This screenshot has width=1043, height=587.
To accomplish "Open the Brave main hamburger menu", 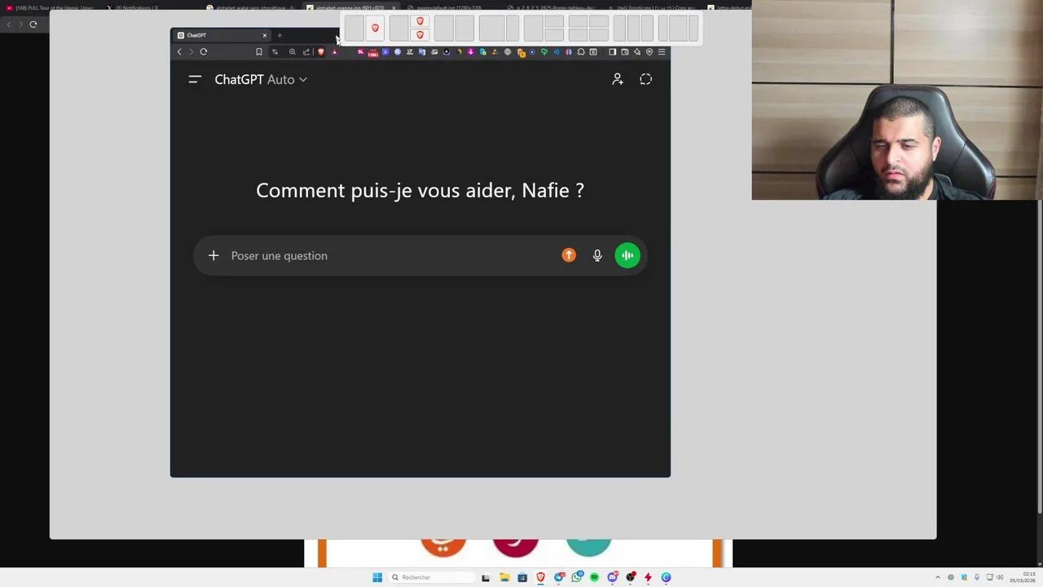I will (x=662, y=51).
